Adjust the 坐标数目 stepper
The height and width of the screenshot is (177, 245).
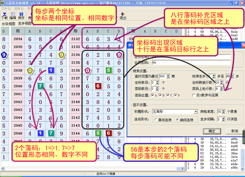pos(157,83)
